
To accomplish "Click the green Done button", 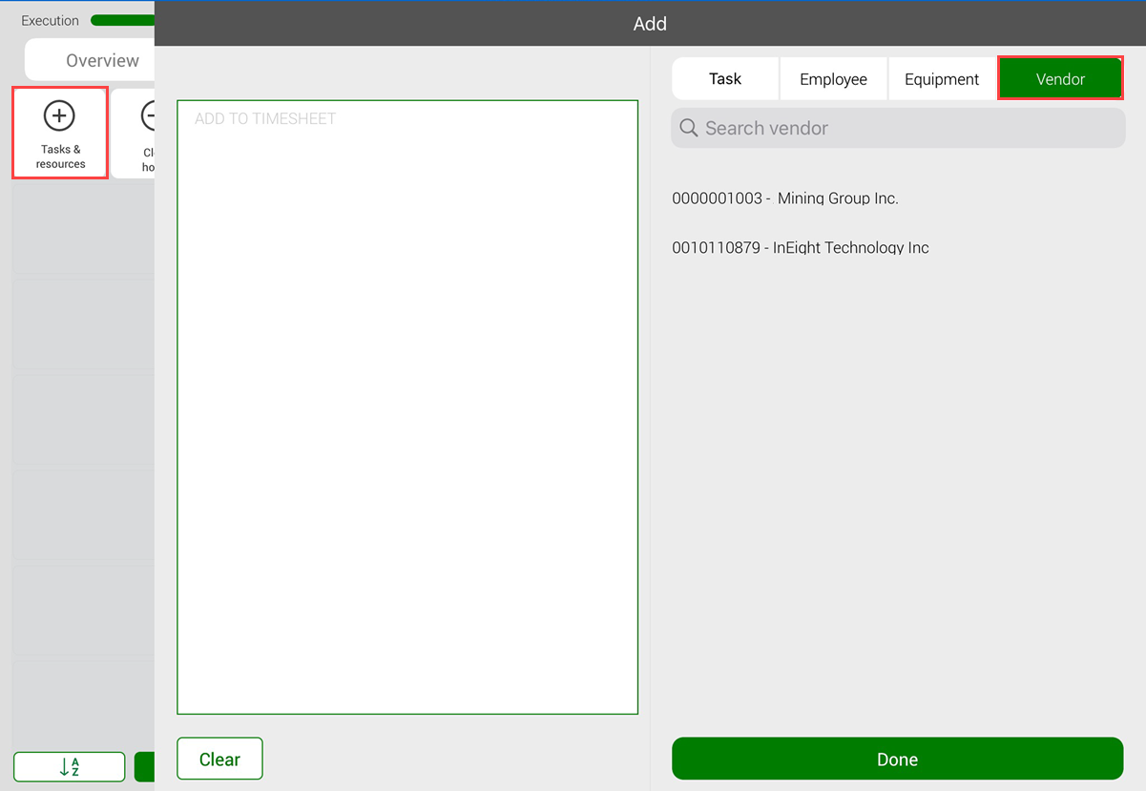I will point(897,760).
